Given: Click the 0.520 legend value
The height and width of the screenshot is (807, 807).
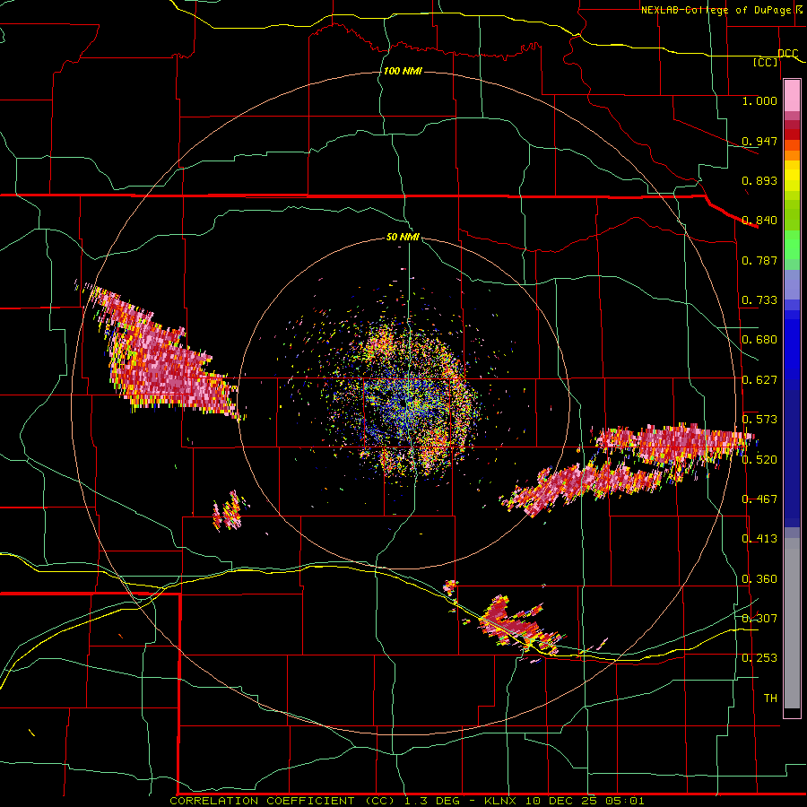Looking at the screenshot, I should point(759,460).
